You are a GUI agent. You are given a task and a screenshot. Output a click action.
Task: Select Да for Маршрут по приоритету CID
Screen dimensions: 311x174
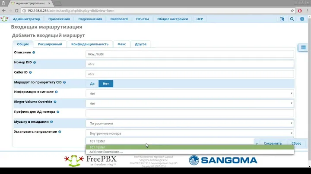click(x=92, y=84)
